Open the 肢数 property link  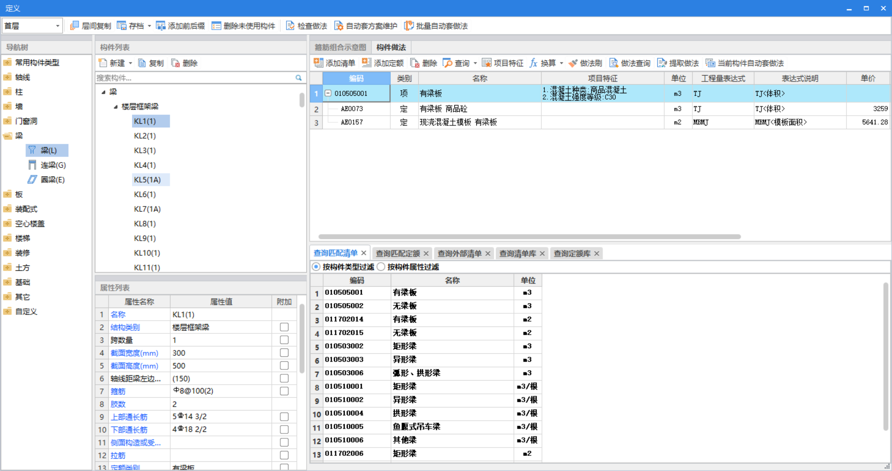pyautogui.click(x=118, y=404)
